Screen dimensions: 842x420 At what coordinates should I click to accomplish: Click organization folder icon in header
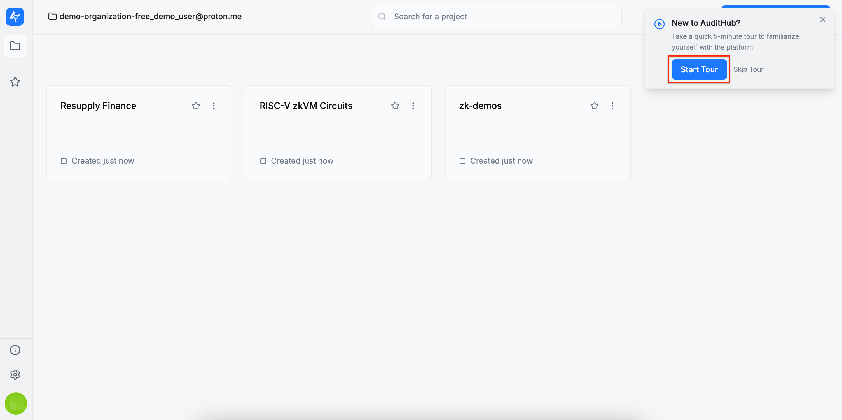pos(52,16)
